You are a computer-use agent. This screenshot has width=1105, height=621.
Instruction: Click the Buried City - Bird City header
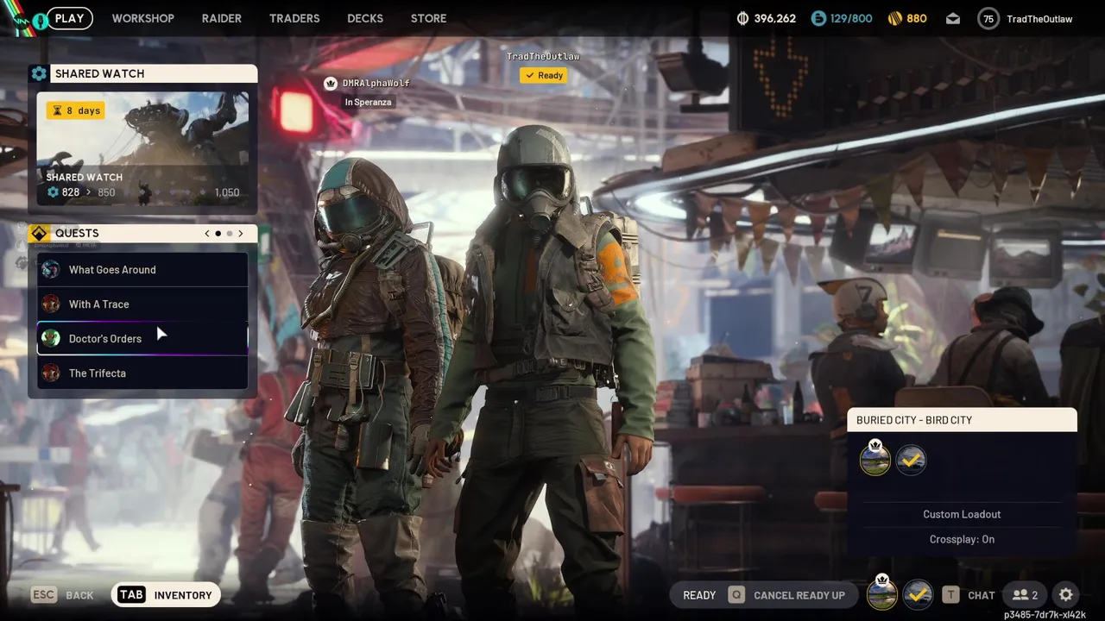pyautogui.click(x=962, y=420)
